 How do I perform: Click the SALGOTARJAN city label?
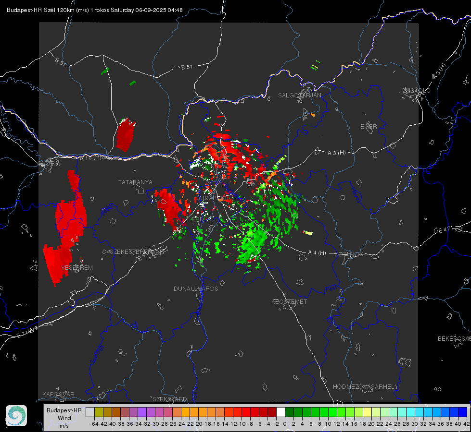click(299, 96)
